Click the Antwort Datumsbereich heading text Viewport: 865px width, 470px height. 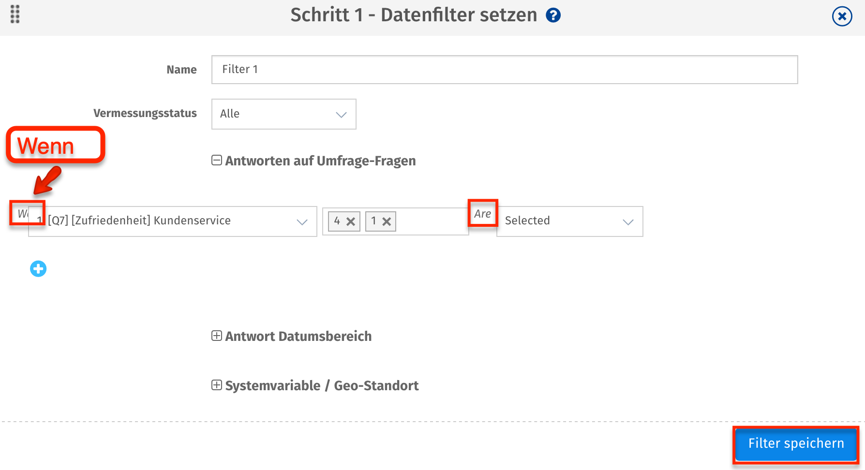coord(298,337)
